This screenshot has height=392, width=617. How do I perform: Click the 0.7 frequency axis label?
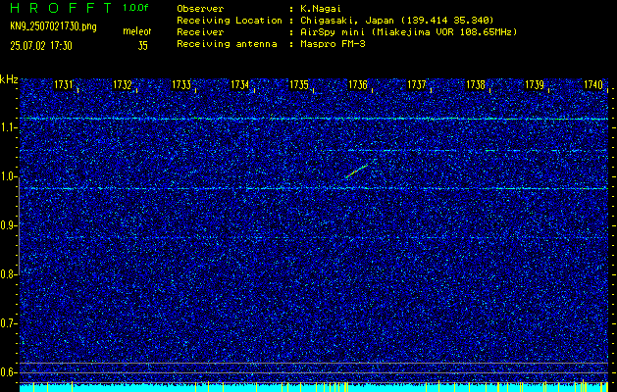pyautogui.click(x=8, y=323)
